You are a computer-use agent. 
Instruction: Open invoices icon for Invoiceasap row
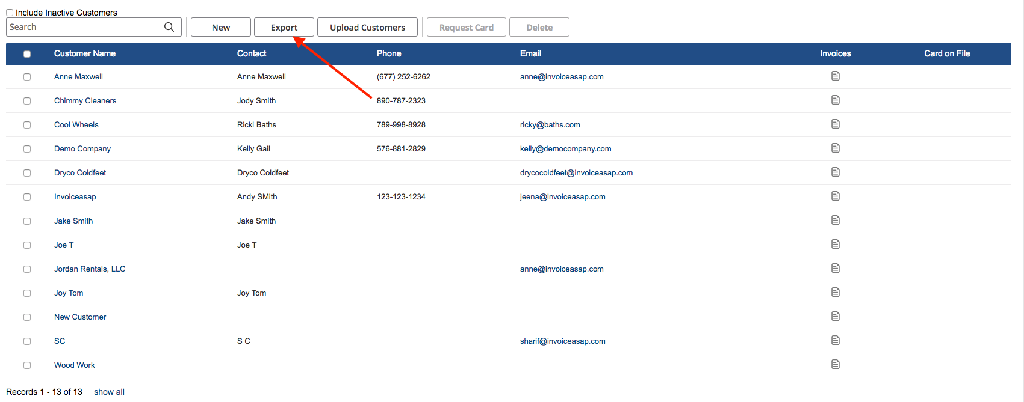[836, 196]
